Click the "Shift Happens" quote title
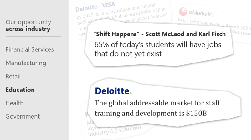This screenshot has height=140, width=251. [160, 34]
